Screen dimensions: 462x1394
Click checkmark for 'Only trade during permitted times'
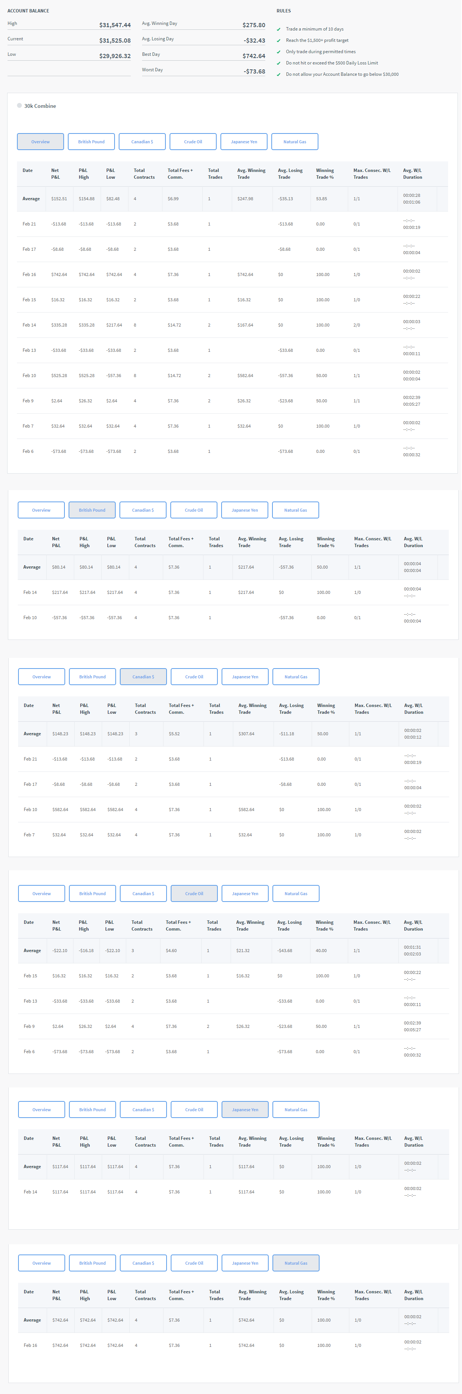coord(278,52)
